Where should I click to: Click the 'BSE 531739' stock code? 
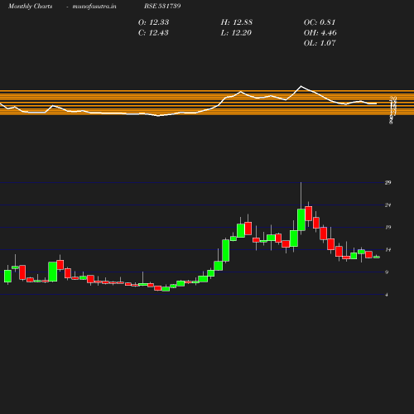(162, 6)
